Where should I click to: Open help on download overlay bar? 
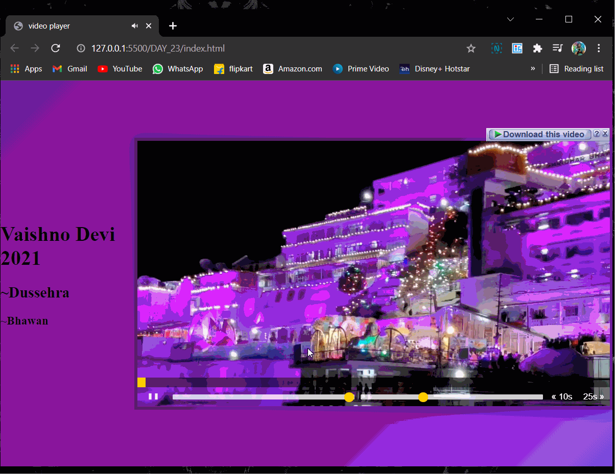tap(597, 134)
